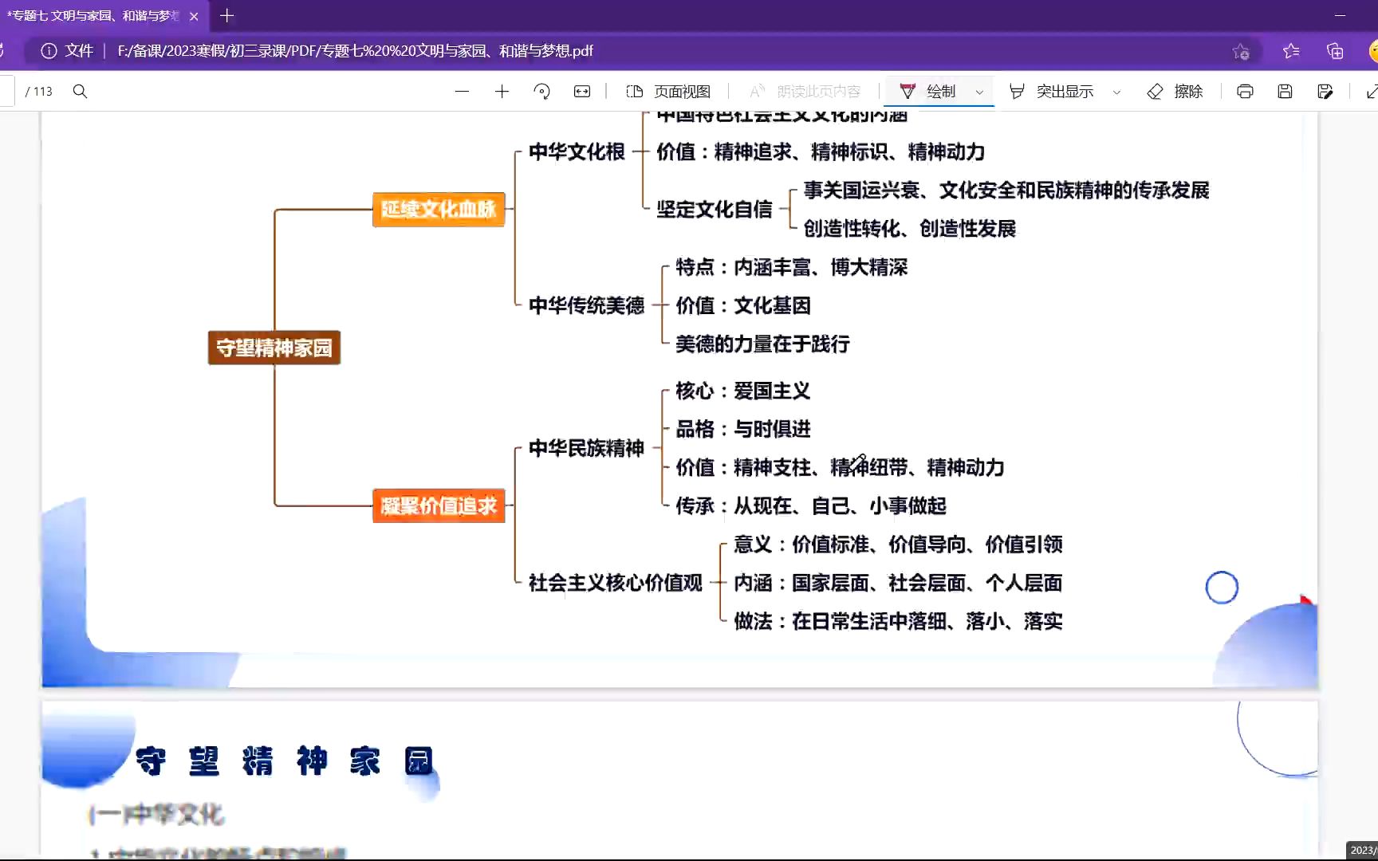Viewport: 1378px width, 861px height.
Task: Click the 社会主义核心价值观 branch text
Action: point(616,583)
